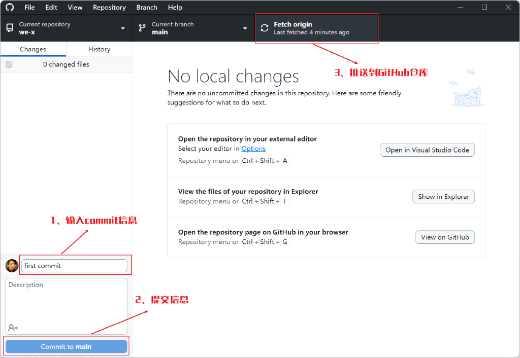This screenshot has width=520, height=358.
Task: Open the Repository menu
Action: (109, 8)
